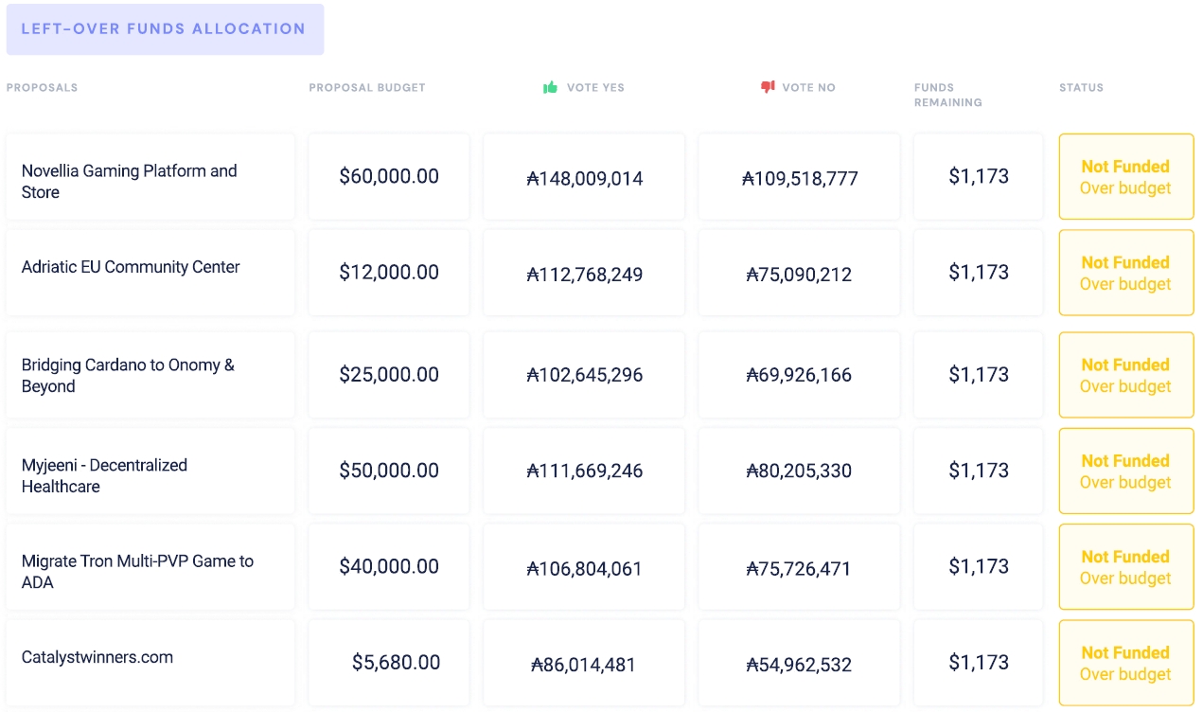This screenshot has width=1203, height=712.
Task: Open the Catalystwinners.com proposal
Action: coord(97,657)
